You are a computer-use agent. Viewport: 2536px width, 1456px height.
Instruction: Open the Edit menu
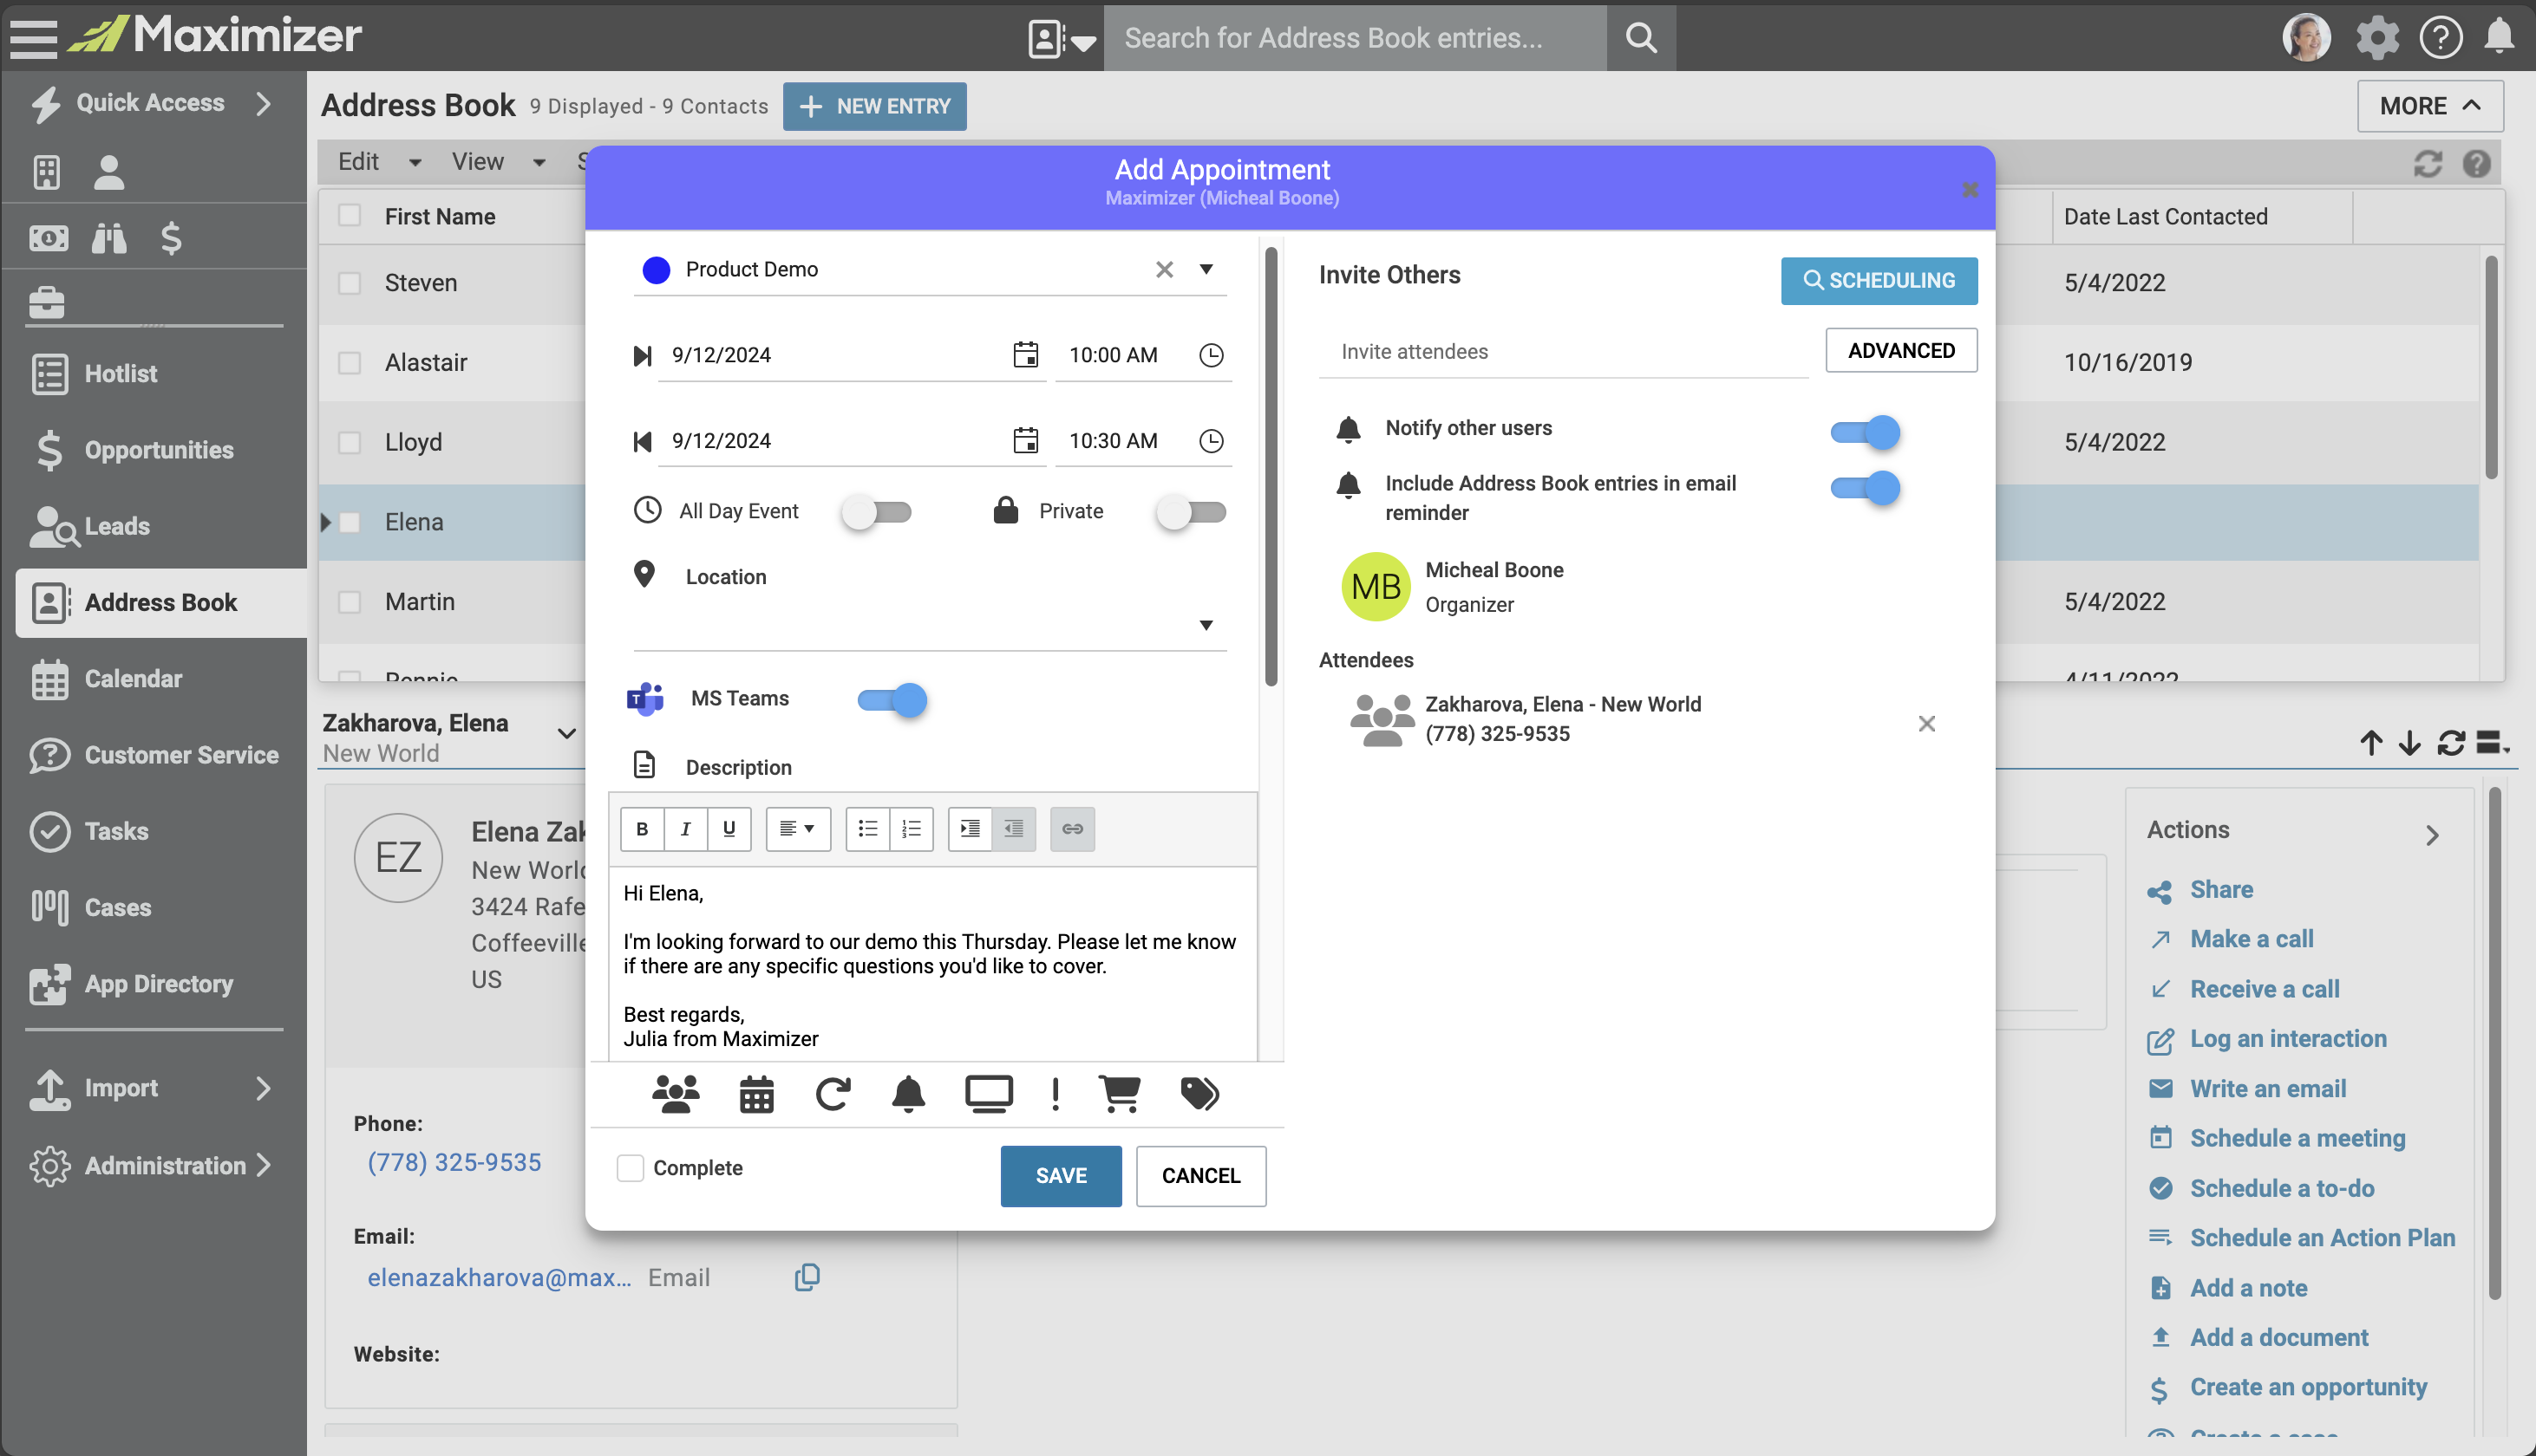(x=378, y=162)
